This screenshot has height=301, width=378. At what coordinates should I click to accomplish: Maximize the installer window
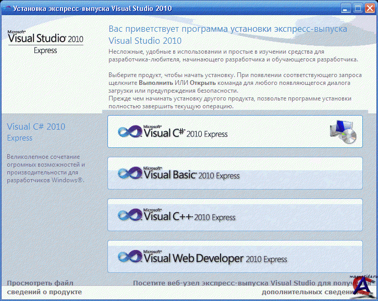(x=357, y=8)
